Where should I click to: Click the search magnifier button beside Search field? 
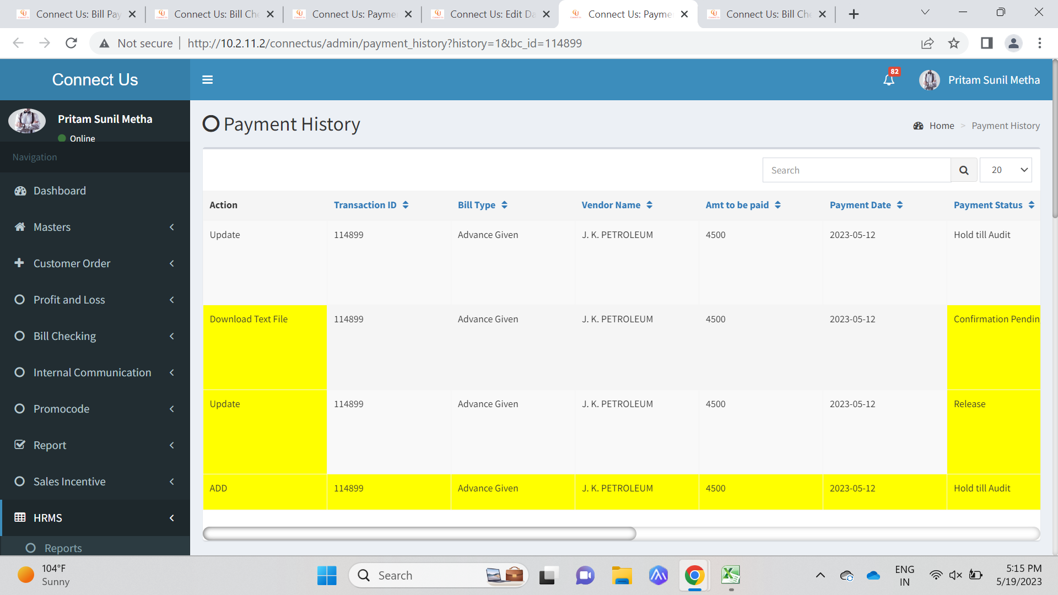964,170
